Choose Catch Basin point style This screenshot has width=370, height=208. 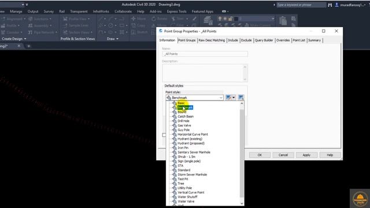click(186, 117)
